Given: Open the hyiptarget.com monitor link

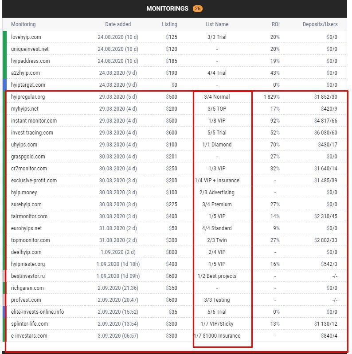Looking at the screenshot, I should 28,85.
